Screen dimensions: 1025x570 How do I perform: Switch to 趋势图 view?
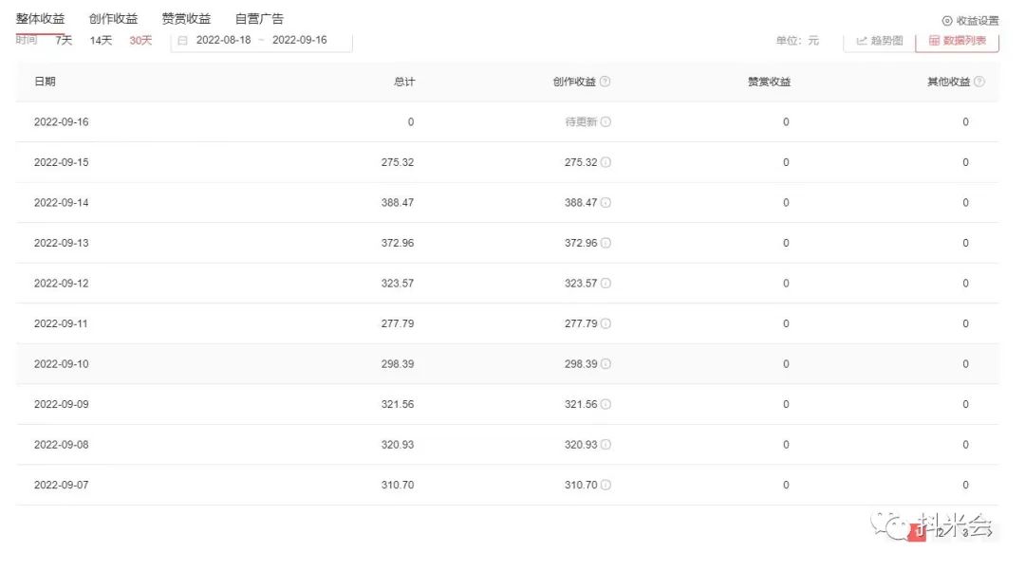coord(879,41)
